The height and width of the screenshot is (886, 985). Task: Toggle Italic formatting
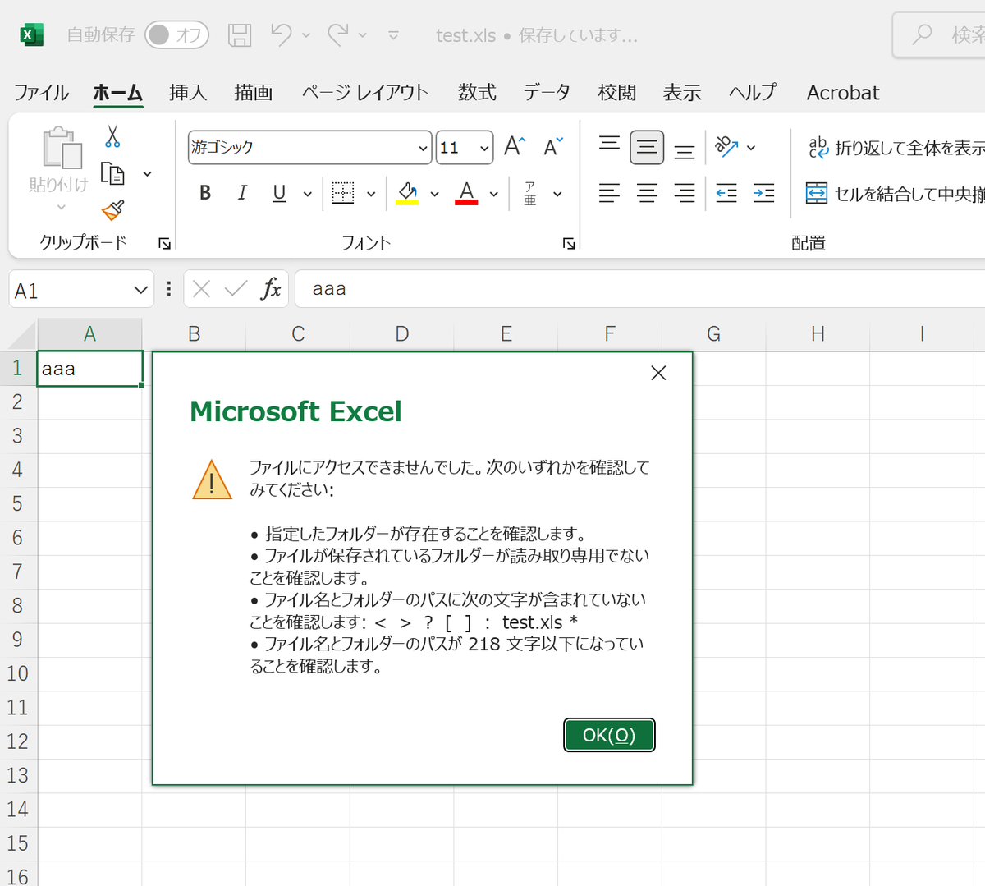242,193
